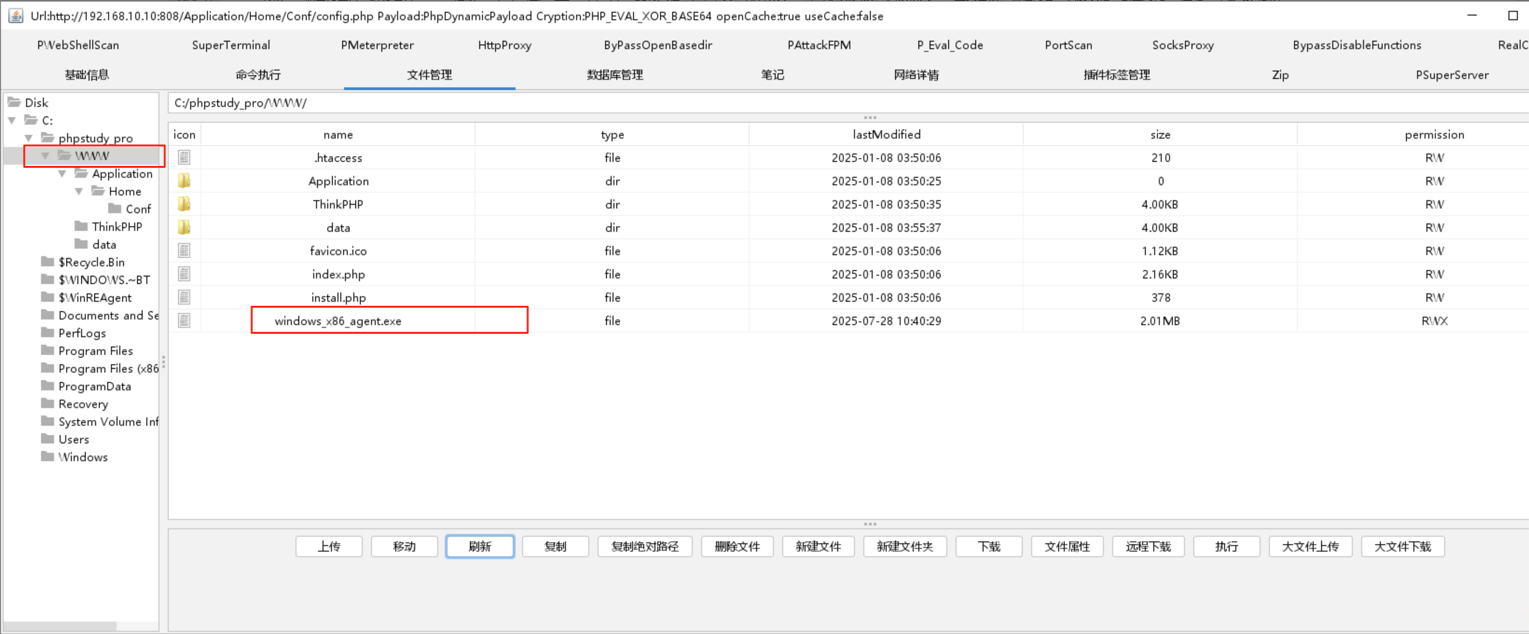The width and height of the screenshot is (1529, 634).
Task: Click the 大文件上传 button
Action: point(1311,546)
